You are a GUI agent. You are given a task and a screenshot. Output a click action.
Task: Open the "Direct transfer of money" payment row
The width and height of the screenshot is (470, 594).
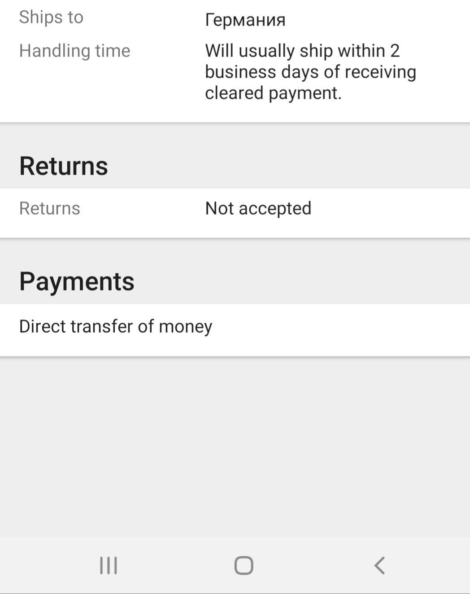116,326
